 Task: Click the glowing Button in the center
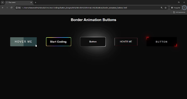tap(93, 42)
